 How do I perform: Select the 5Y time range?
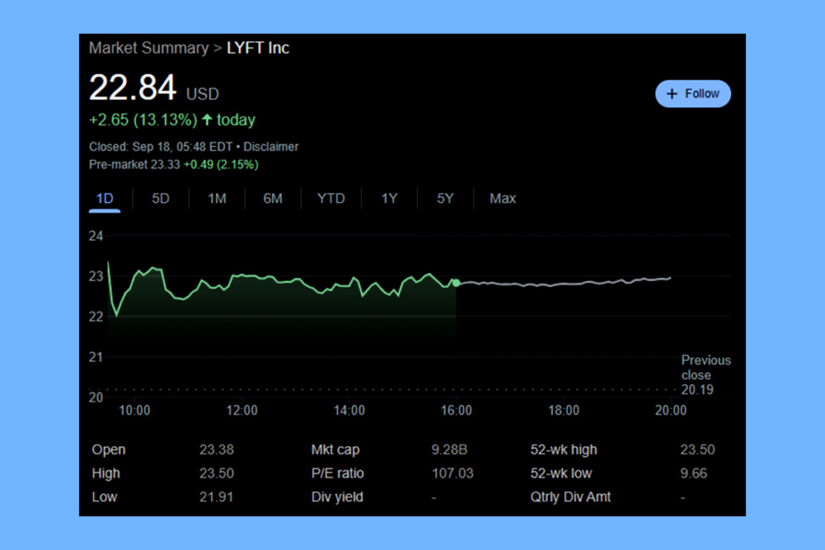click(445, 198)
